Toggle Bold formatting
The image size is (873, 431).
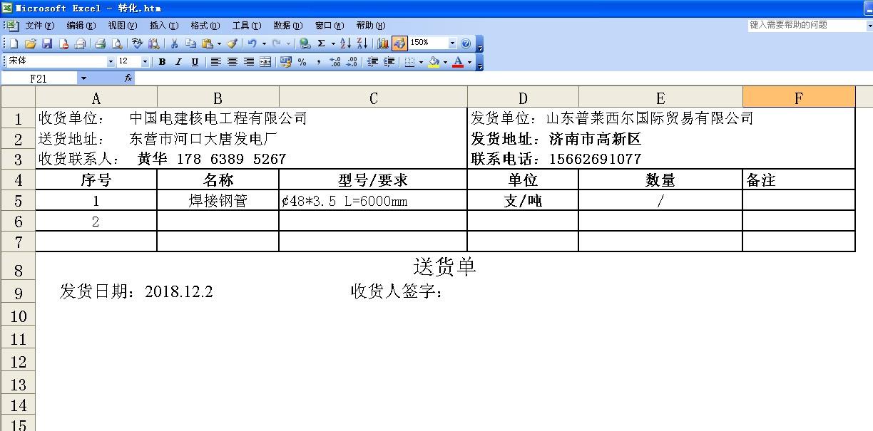click(162, 62)
